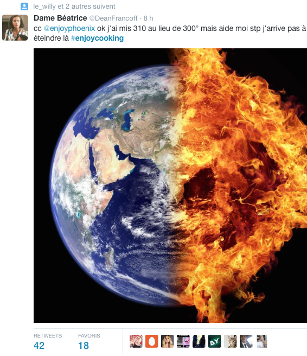Open the @enjoyphoenix mention link
Screen dimensions: 307x356
coord(69,28)
